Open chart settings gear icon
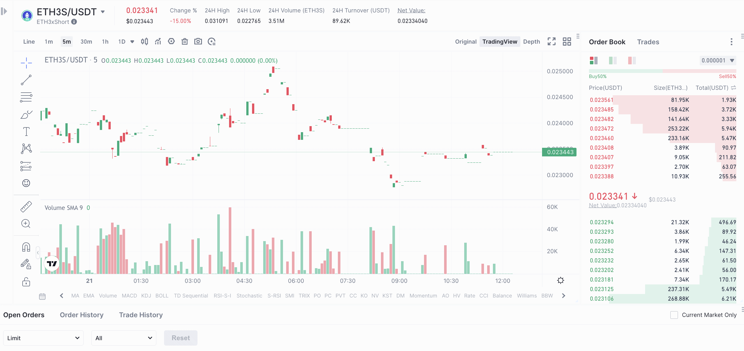744x351 pixels. click(561, 280)
